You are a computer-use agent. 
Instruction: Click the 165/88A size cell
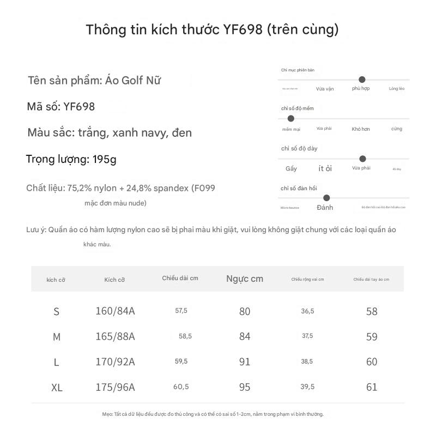point(116,336)
